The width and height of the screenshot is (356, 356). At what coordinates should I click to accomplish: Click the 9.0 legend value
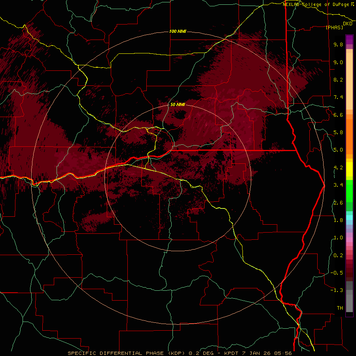pyautogui.click(x=338, y=62)
